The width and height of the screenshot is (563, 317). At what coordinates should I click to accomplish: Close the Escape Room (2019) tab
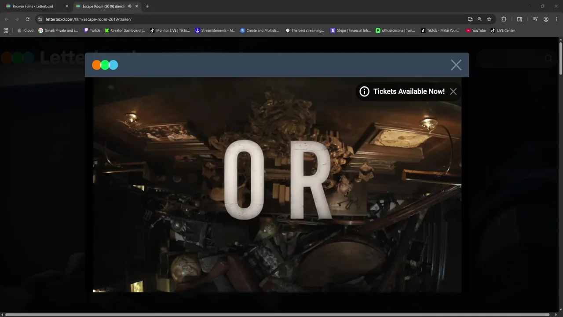pyautogui.click(x=137, y=6)
